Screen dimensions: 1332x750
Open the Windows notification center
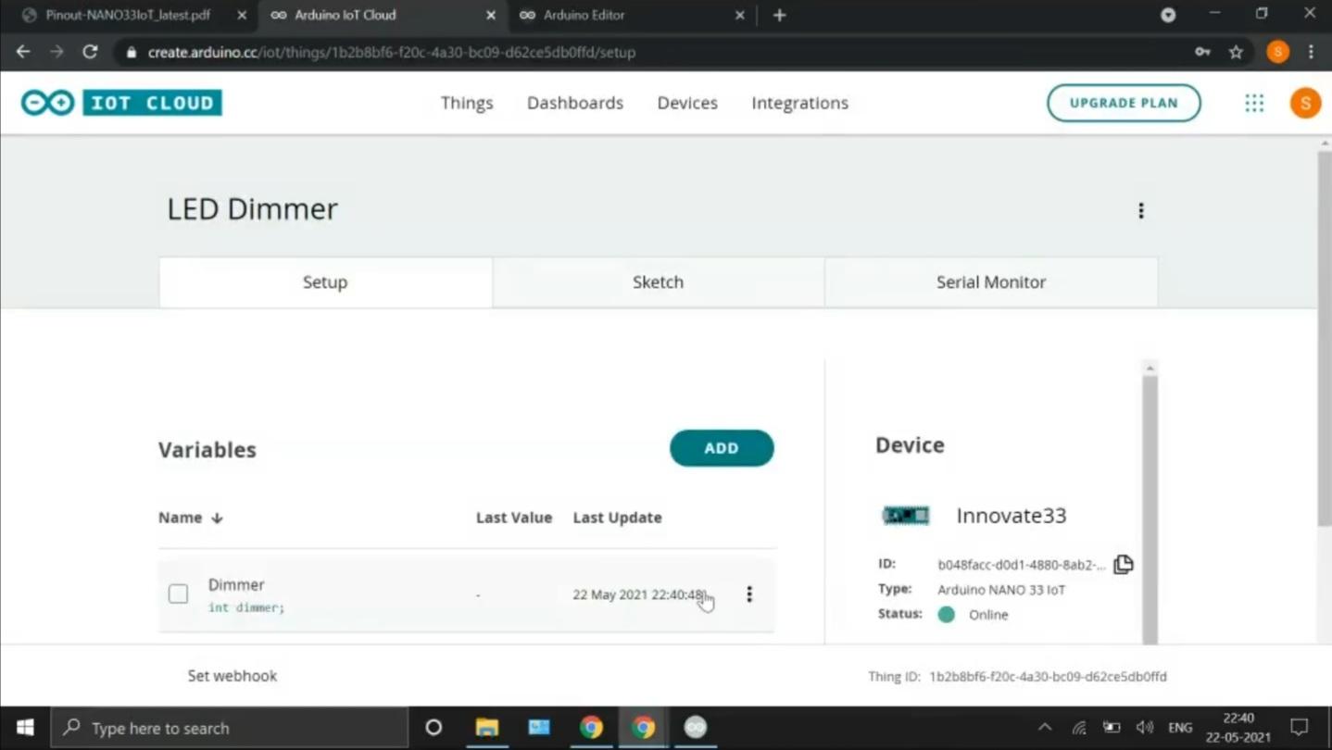1300,728
